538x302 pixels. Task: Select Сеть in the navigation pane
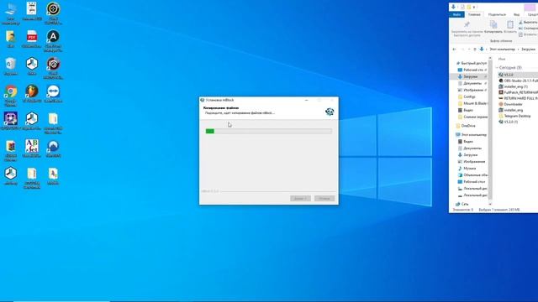click(x=462, y=204)
